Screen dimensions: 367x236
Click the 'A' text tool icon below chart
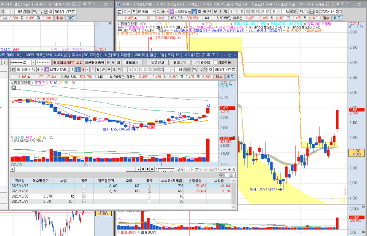pos(234,169)
